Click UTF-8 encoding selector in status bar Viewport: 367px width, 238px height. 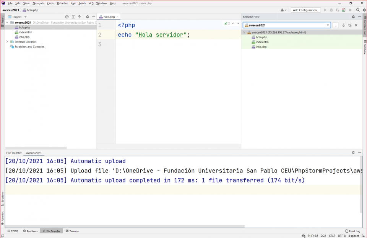pyautogui.click(x=342, y=236)
